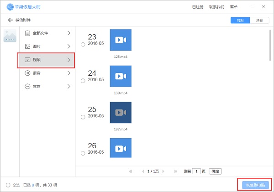The height and width of the screenshot is (192, 274).
Task: Toggle the 全选 select-all radio button
Action: pos(8,185)
